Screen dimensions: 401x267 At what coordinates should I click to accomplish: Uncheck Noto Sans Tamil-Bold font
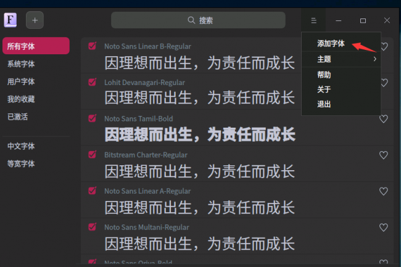tap(92, 118)
